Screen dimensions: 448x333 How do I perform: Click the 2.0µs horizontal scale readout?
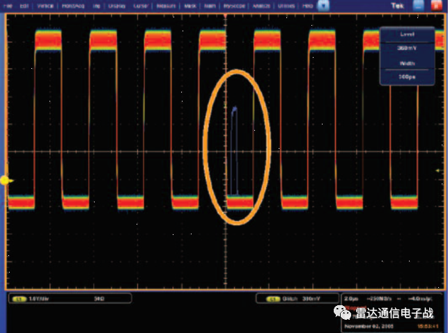tap(351, 299)
